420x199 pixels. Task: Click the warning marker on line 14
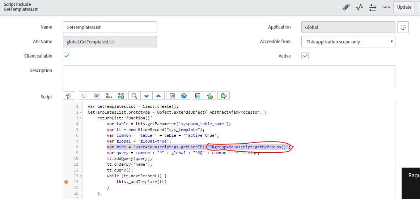pos(66,182)
